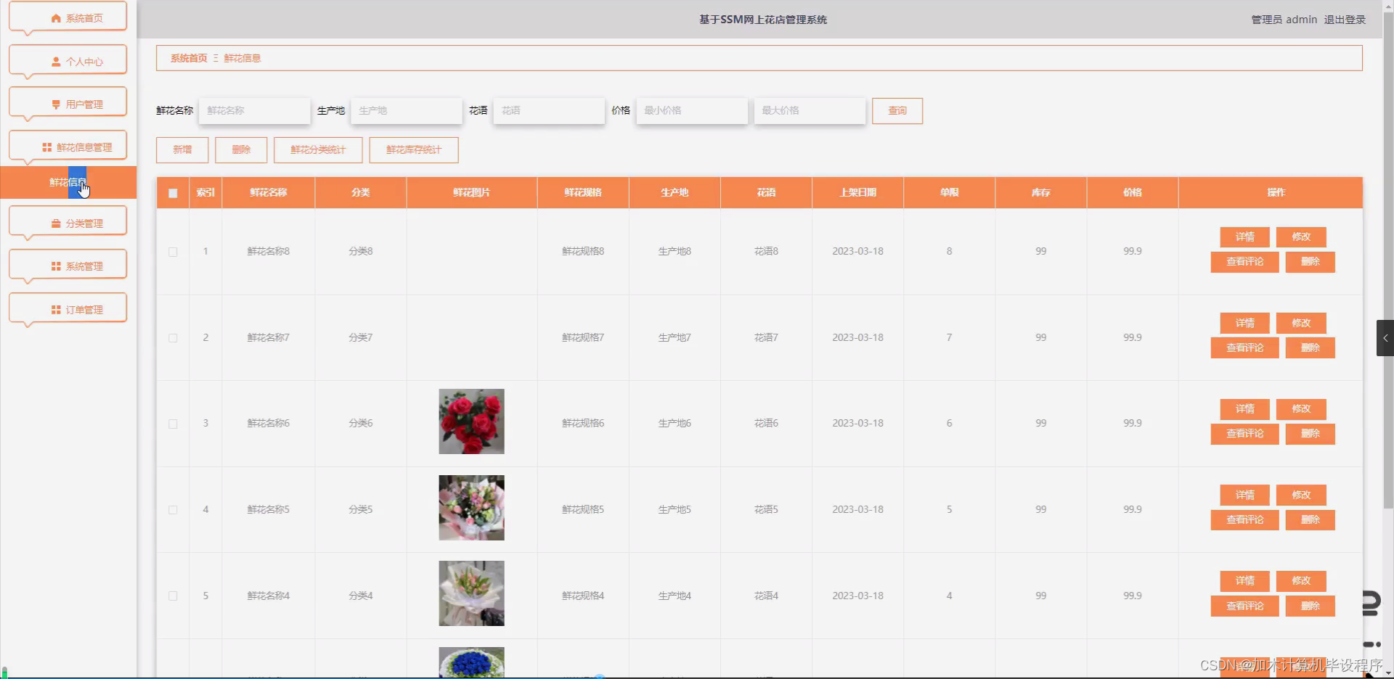Open the 系统首页 home icon in sidebar
1394x679 pixels.
(x=54, y=17)
